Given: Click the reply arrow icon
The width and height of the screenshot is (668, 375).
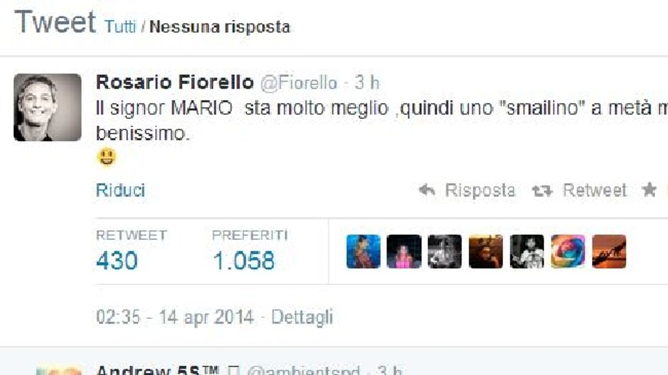Looking at the screenshot, I should tap(427, 191).
